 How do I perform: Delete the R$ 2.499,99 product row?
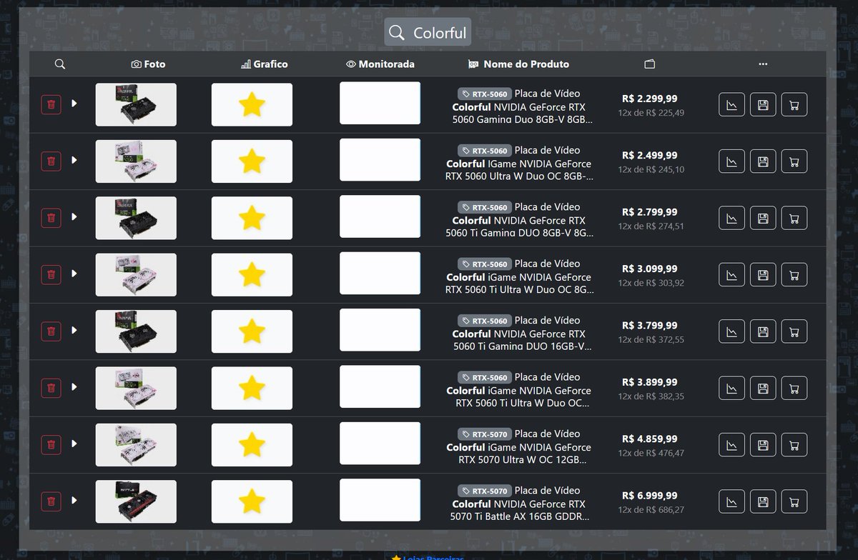pos(51,161)
